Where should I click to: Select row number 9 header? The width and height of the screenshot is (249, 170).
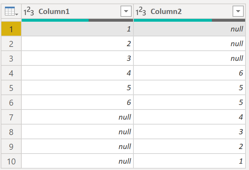point(11,147)
